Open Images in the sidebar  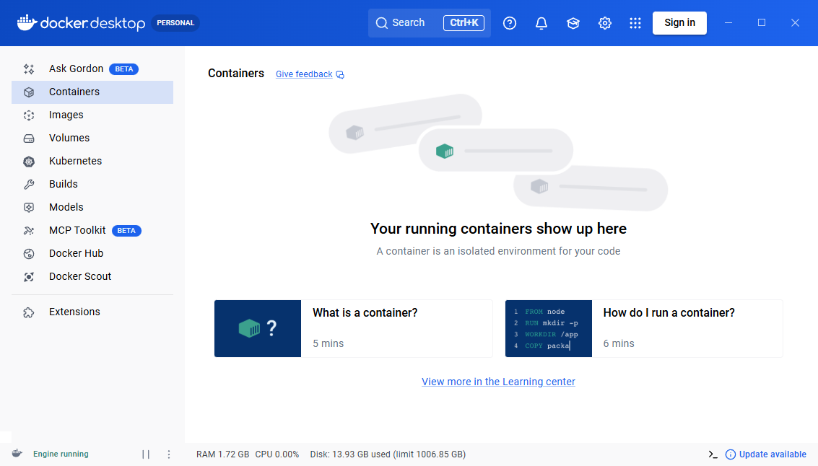(66, 115)
